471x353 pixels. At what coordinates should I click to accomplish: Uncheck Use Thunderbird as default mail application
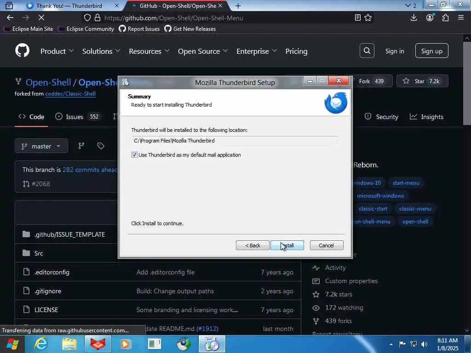[134, 155]
